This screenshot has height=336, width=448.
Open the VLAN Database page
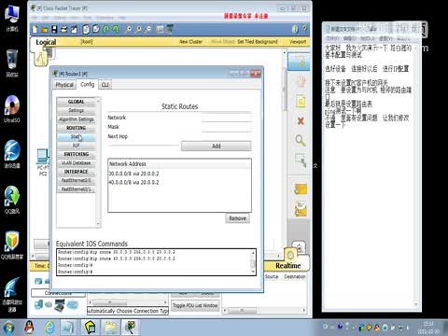click(77, 162)
